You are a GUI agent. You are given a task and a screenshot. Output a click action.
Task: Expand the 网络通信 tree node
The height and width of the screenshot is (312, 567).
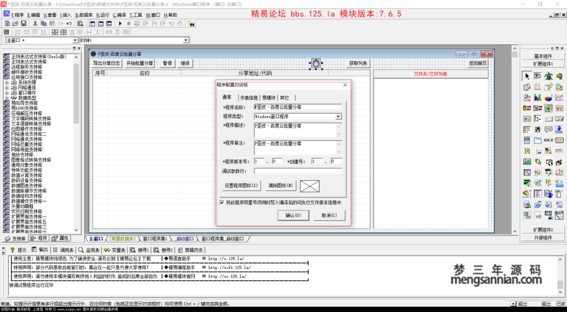[x=7, y=88]
